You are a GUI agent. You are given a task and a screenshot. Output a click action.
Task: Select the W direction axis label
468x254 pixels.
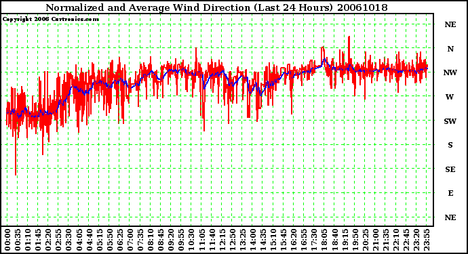click(450, 97)
